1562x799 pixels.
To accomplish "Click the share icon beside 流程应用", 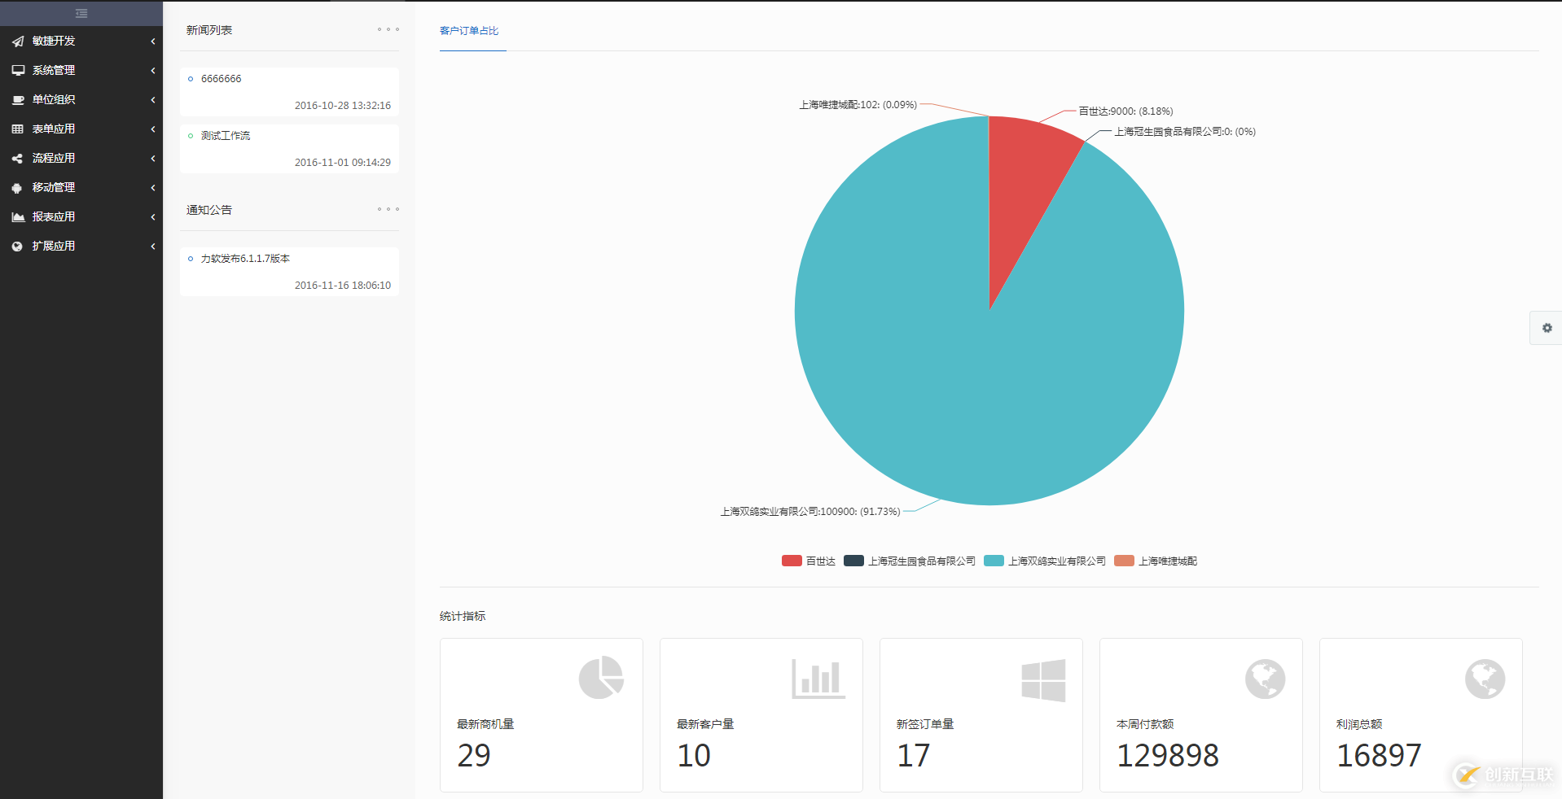I will click(17, 159).
